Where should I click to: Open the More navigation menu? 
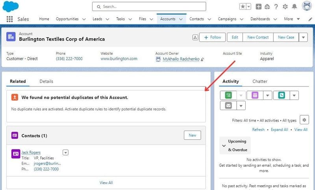pyautogui.click(x=292, y=19)
